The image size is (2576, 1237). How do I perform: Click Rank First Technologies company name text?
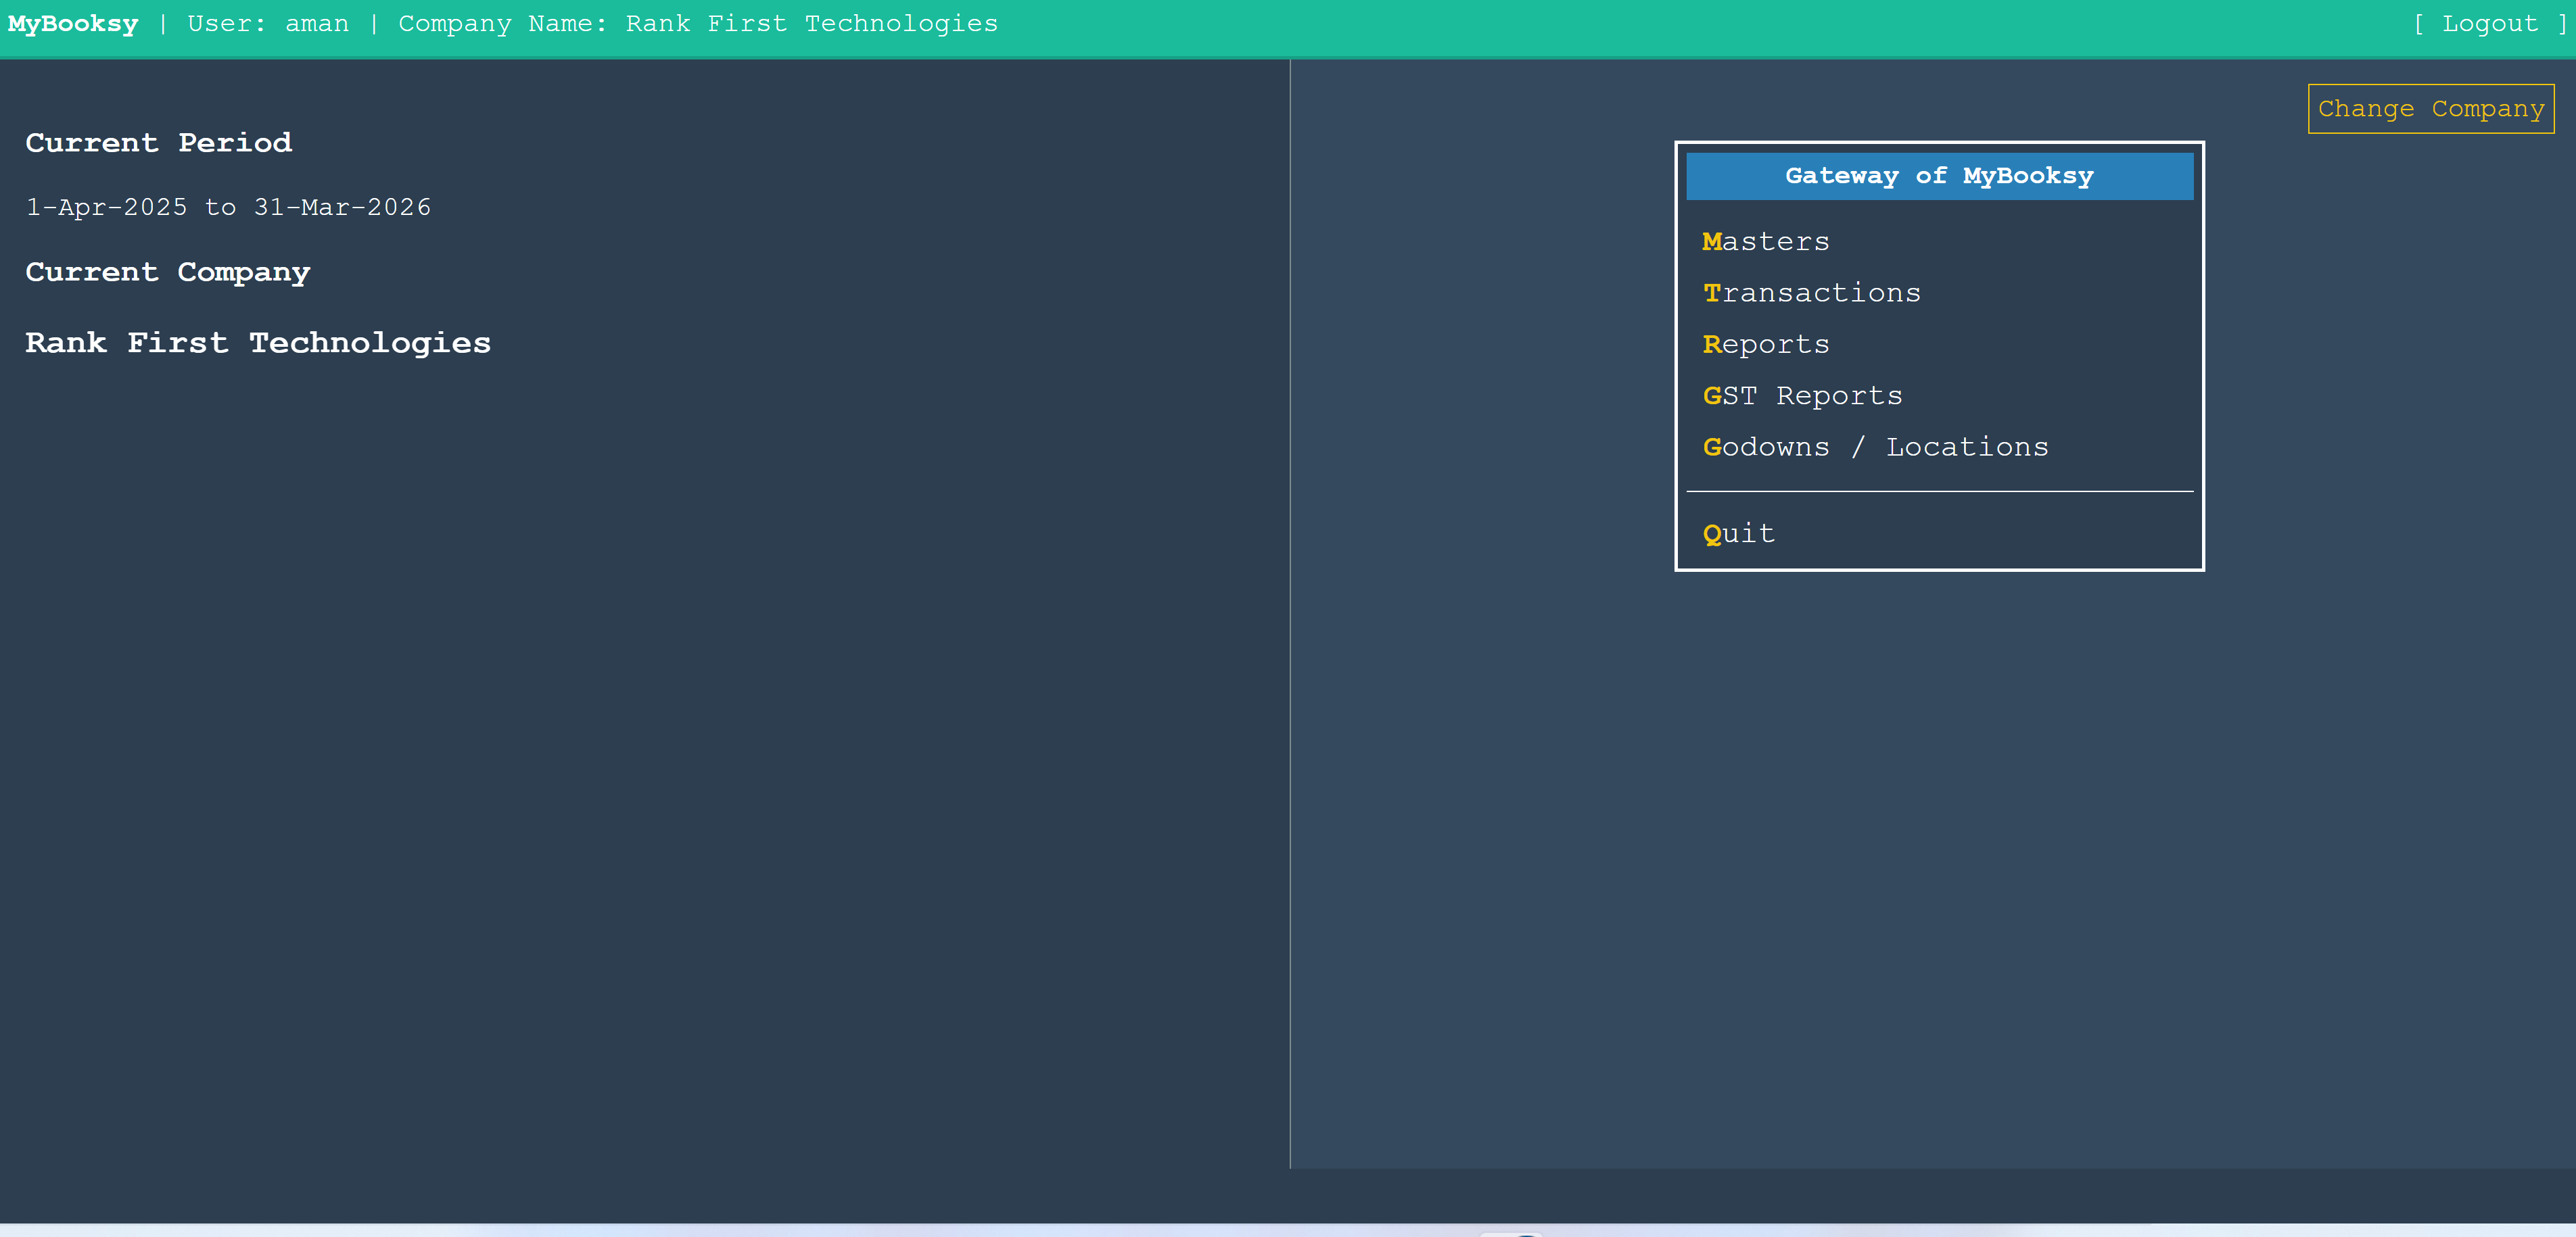(x=257, y=343)
